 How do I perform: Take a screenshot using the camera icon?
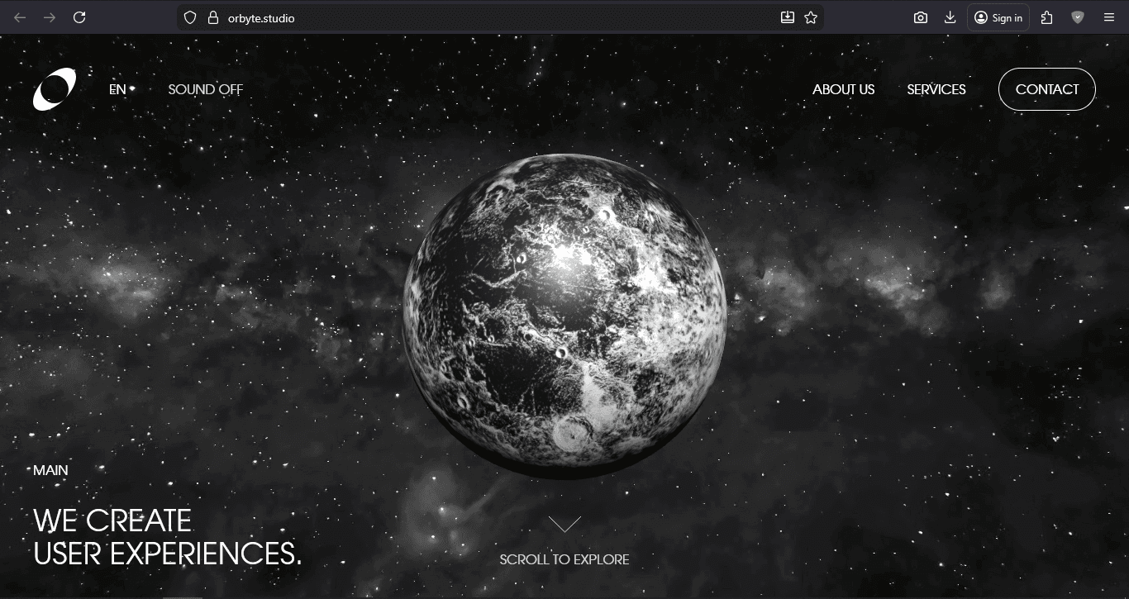920,17
